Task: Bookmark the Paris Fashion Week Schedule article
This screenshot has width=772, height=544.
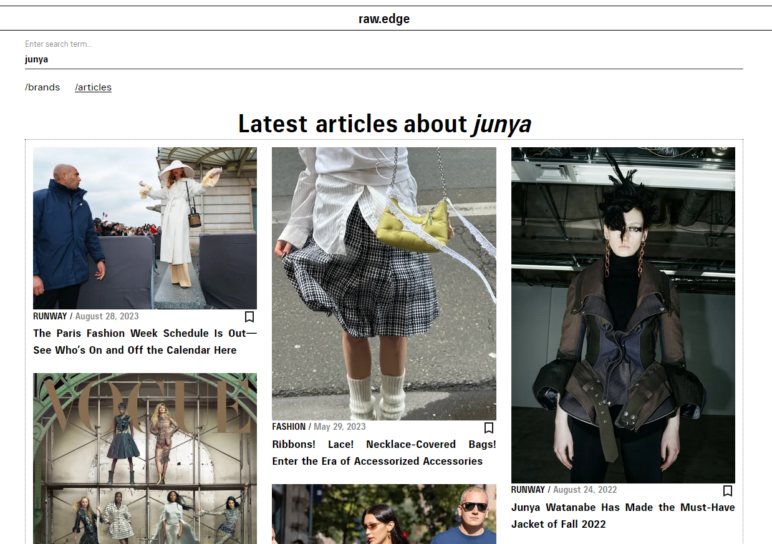Action: tap(249, 317)
